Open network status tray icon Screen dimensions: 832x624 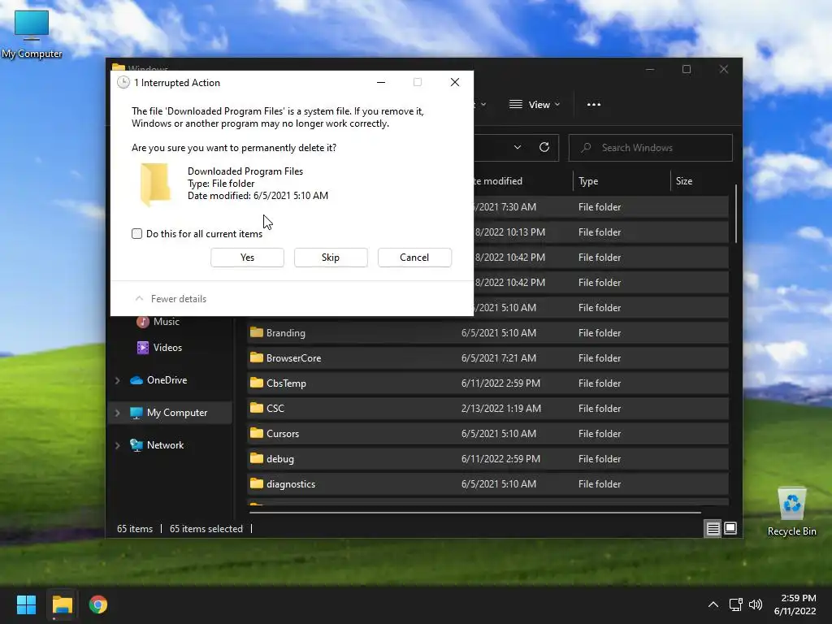point(735,604)
